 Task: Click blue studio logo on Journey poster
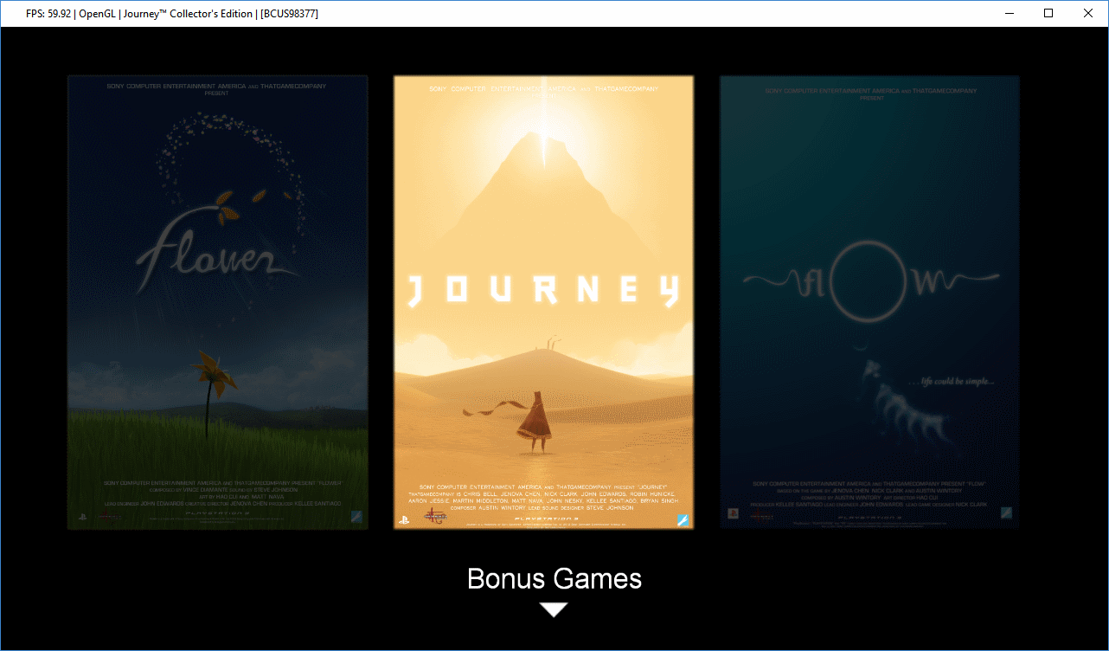(x=682, y=519)
